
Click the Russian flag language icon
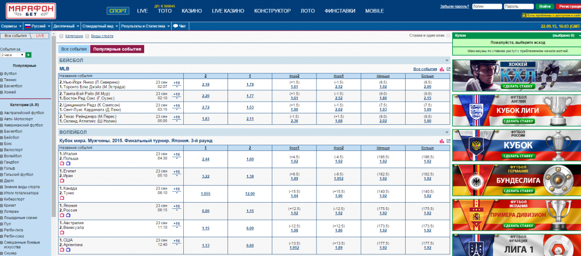[x=27, y=26]
